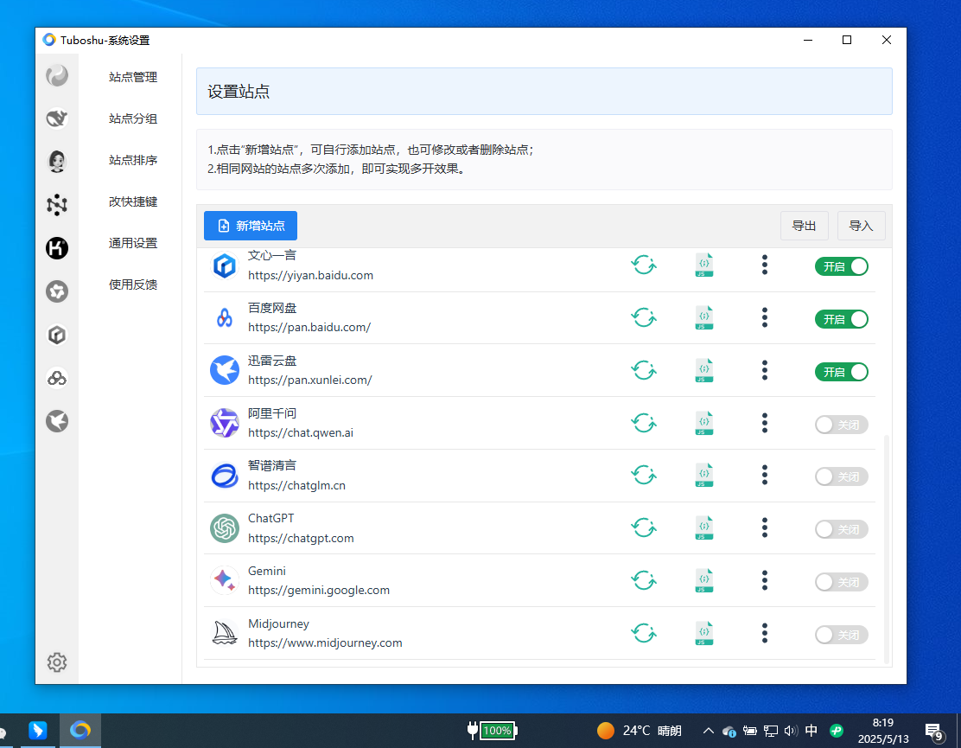Open more options for Gemini

click(764, 580)
